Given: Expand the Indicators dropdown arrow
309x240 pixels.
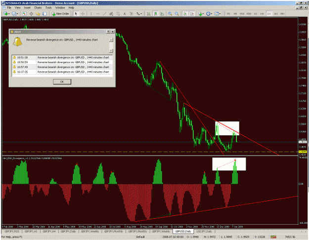Looking at the screenshot, I should click(x=203, y=14).
